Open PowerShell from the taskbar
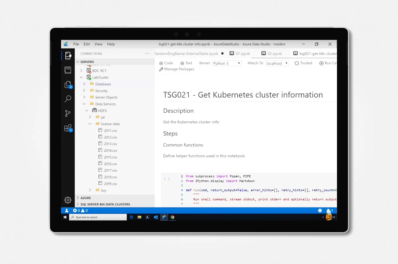This screenshot has width=398, height=264. tap(148, 217)
